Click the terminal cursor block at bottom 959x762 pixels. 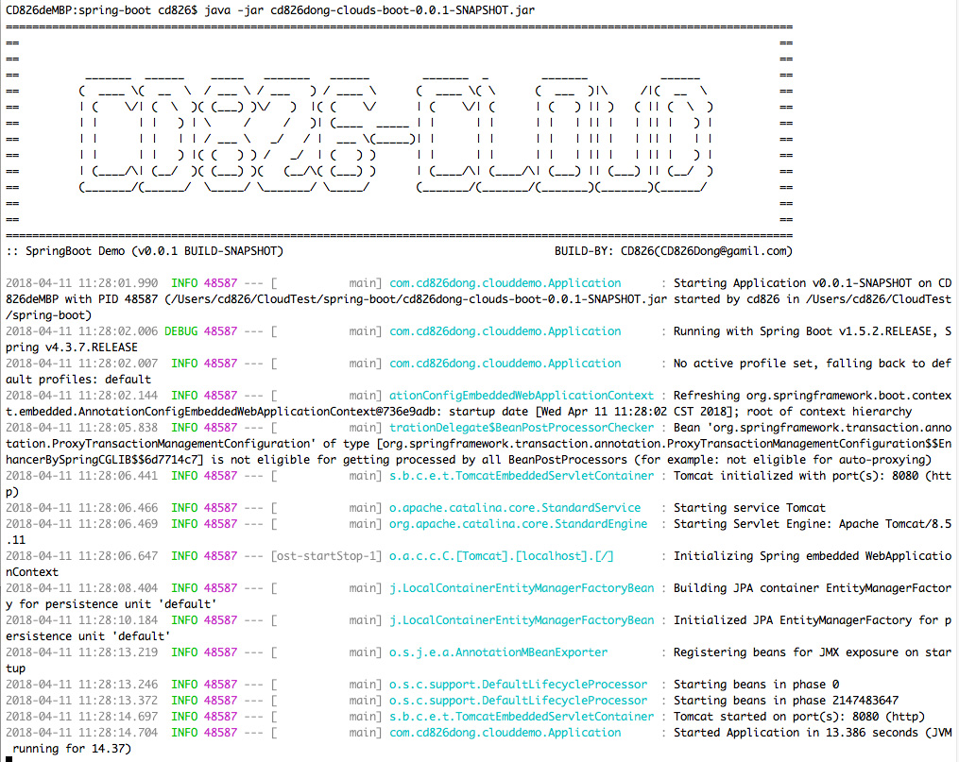pyautogui.click(x=9, y=757)
